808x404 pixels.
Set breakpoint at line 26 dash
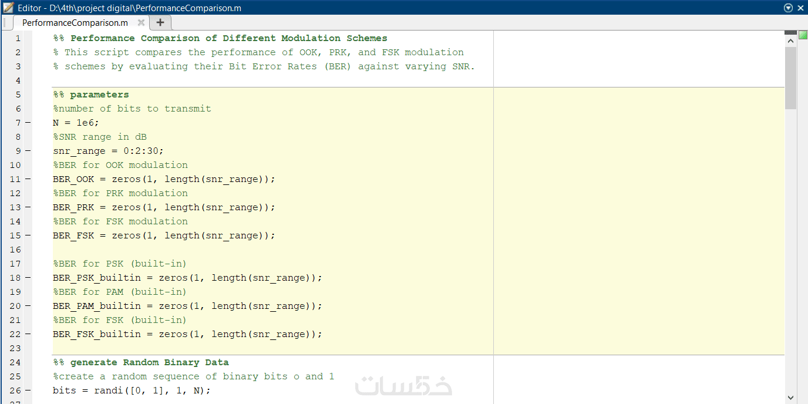28,390
